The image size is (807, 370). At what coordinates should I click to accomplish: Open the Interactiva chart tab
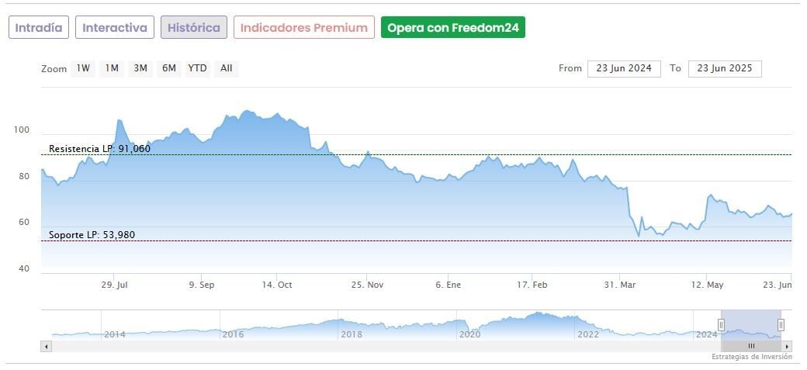click(x=115, y=28)
